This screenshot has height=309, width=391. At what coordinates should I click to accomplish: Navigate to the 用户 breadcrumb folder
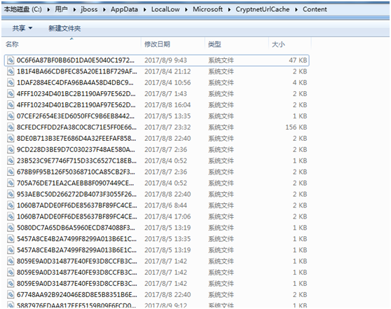(61, 10)
